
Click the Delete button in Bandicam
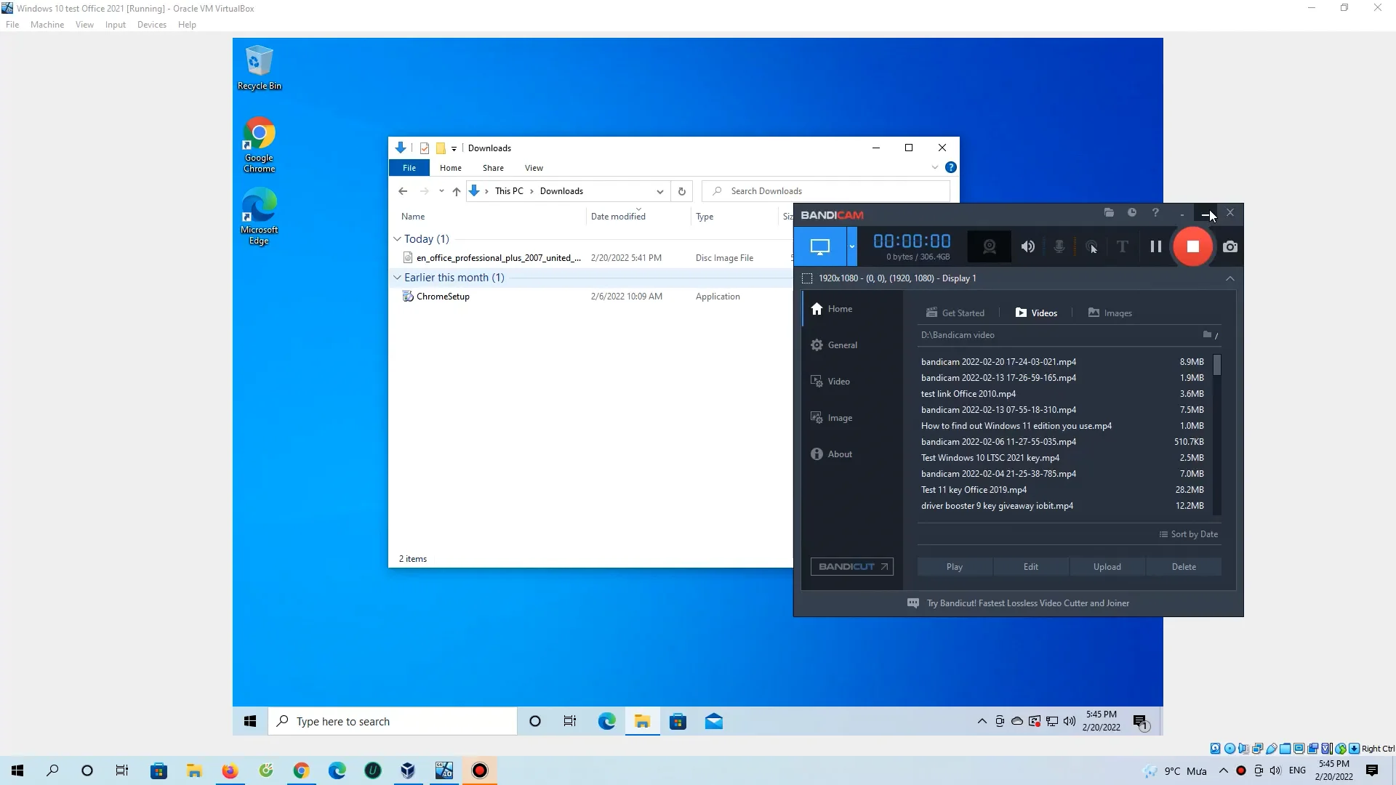(1183, 566)
